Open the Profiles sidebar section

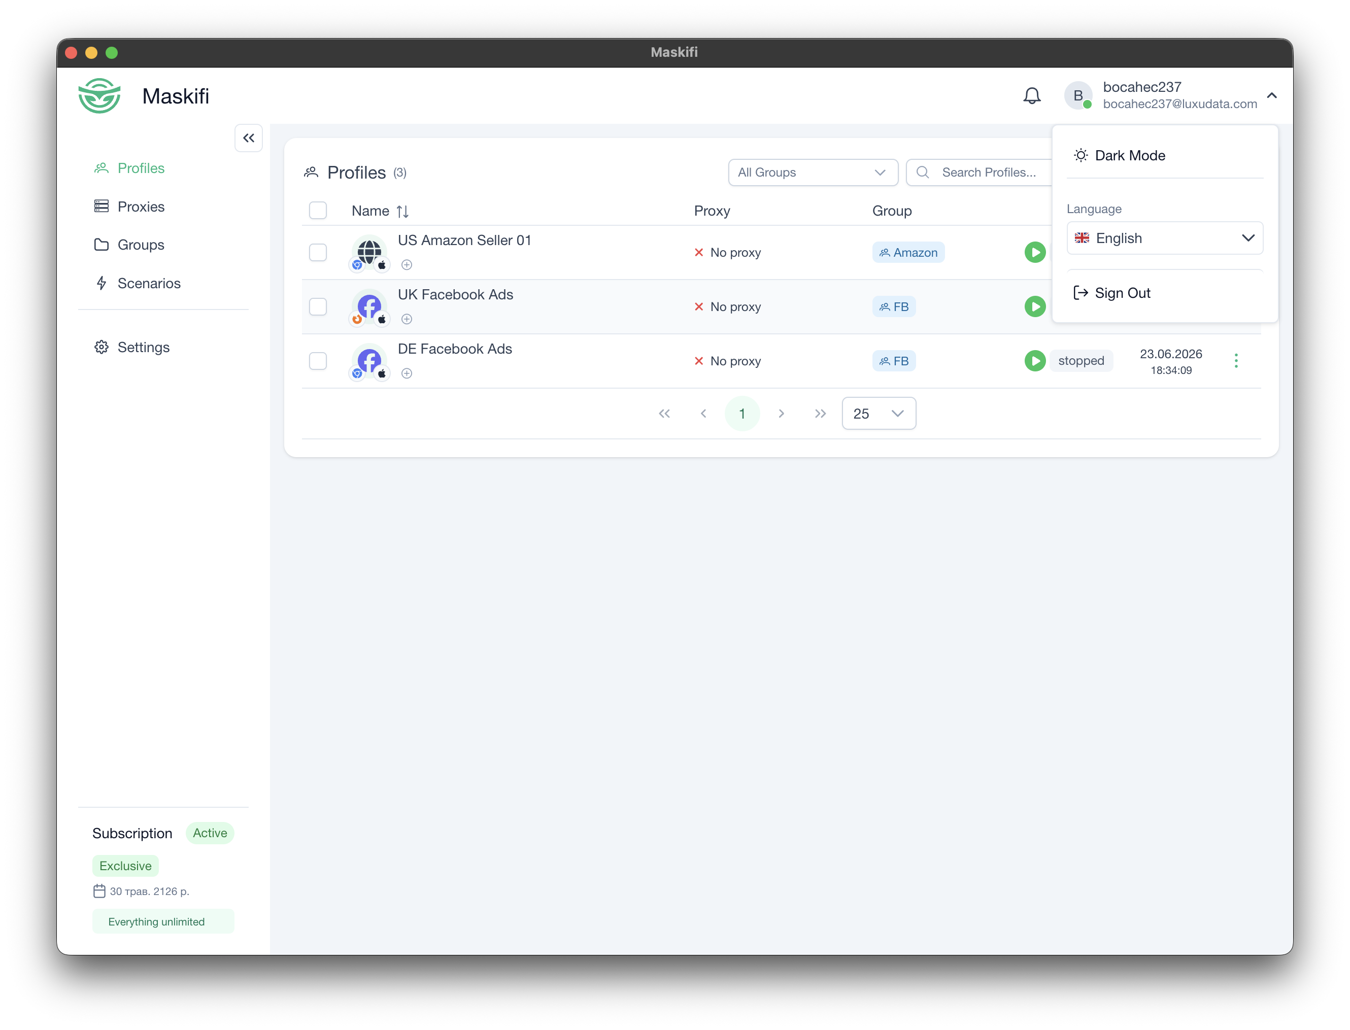click(x=129, y=168)
